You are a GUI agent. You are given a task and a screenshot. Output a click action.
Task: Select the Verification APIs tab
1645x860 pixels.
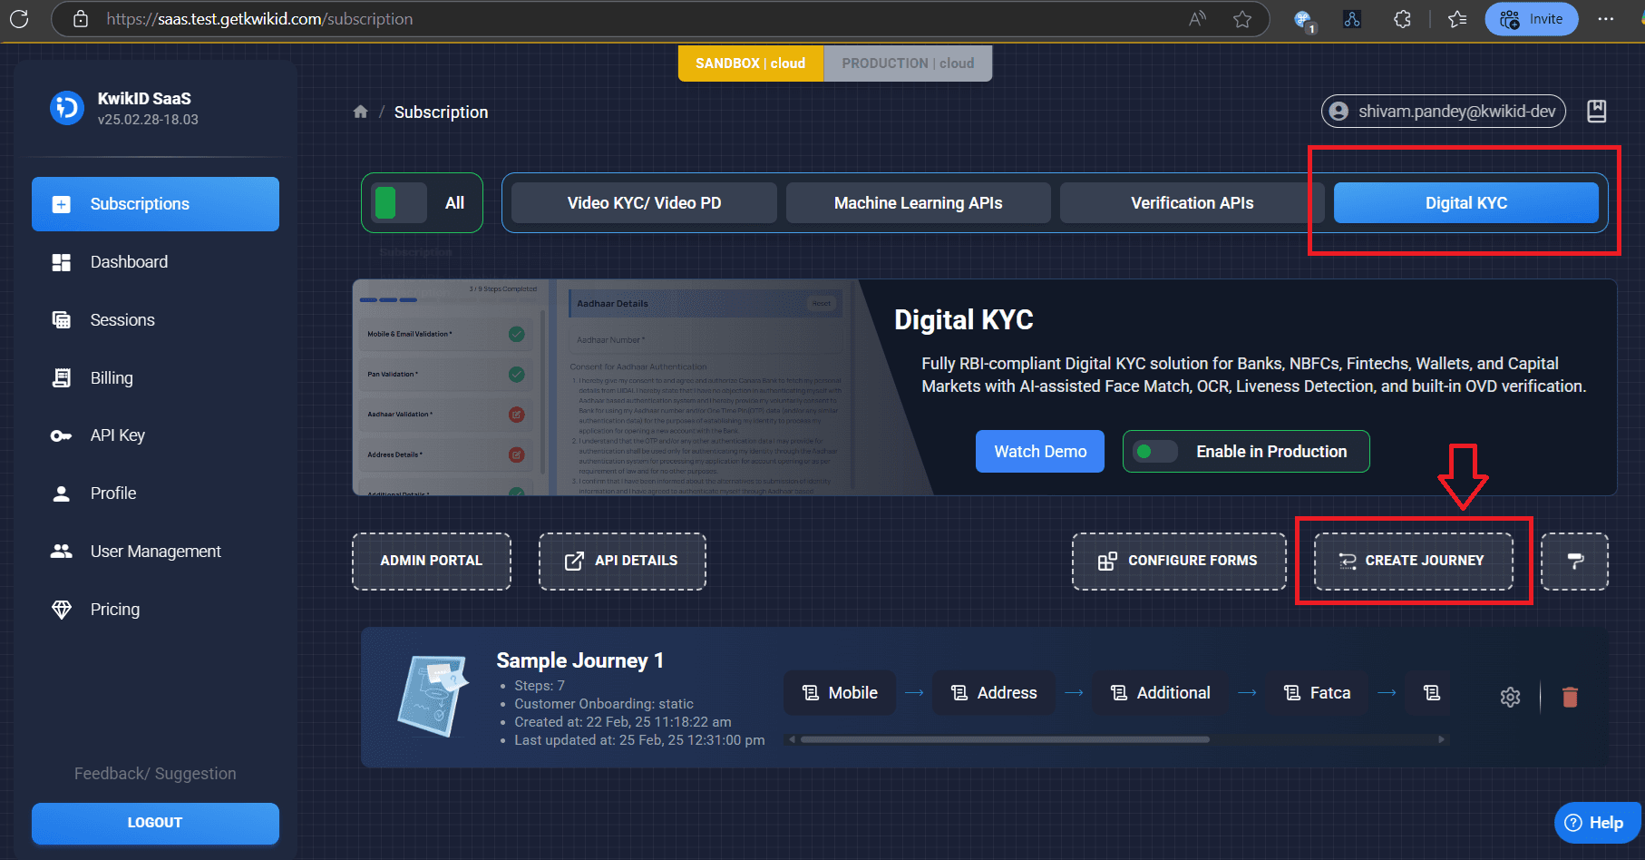coord(1192,203)
